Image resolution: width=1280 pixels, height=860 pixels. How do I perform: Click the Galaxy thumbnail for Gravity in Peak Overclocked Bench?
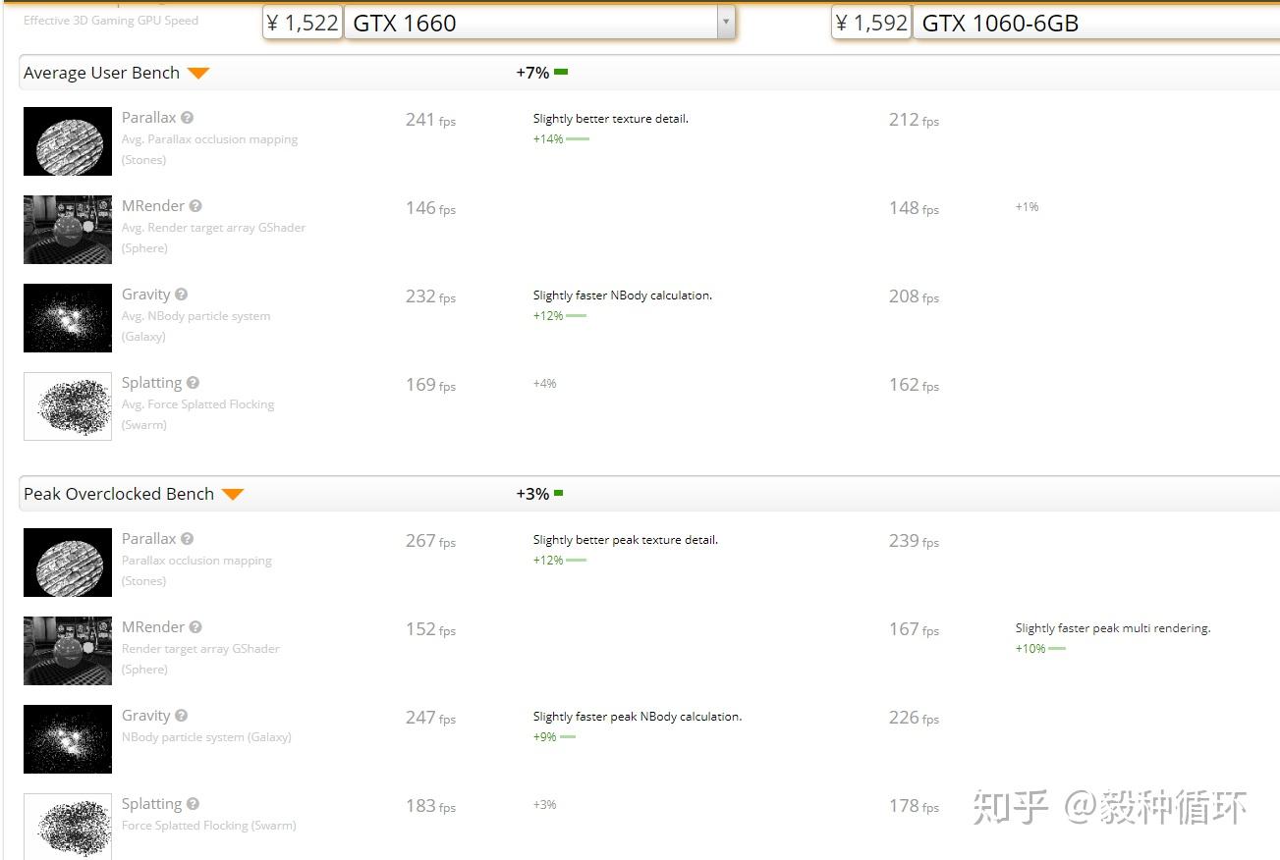coord(68,739)
